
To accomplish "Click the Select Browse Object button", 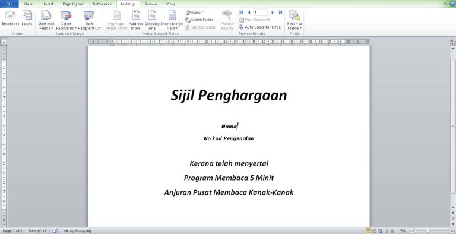I will pyautogui.click(x=453, y=219).
